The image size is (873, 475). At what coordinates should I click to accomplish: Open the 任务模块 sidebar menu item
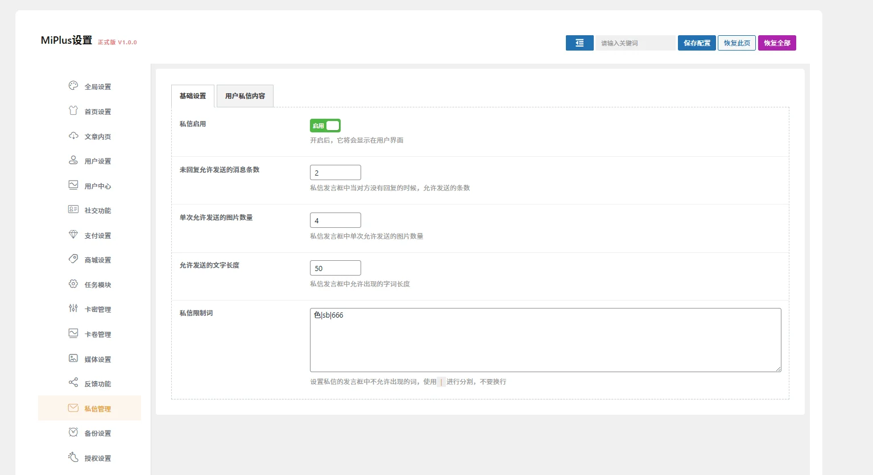[97, 285]
